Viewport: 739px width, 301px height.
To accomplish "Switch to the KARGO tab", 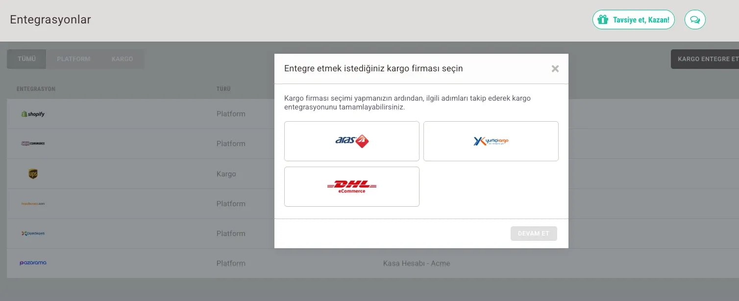I will point(122,59).
